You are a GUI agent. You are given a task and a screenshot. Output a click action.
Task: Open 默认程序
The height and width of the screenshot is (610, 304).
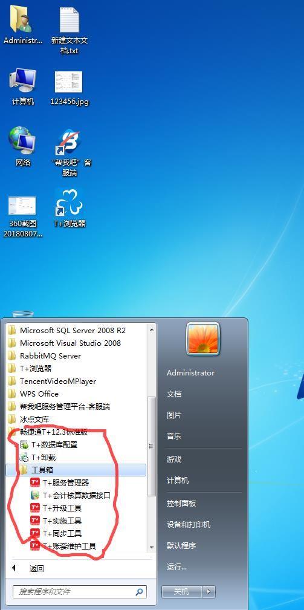point(181,545)
